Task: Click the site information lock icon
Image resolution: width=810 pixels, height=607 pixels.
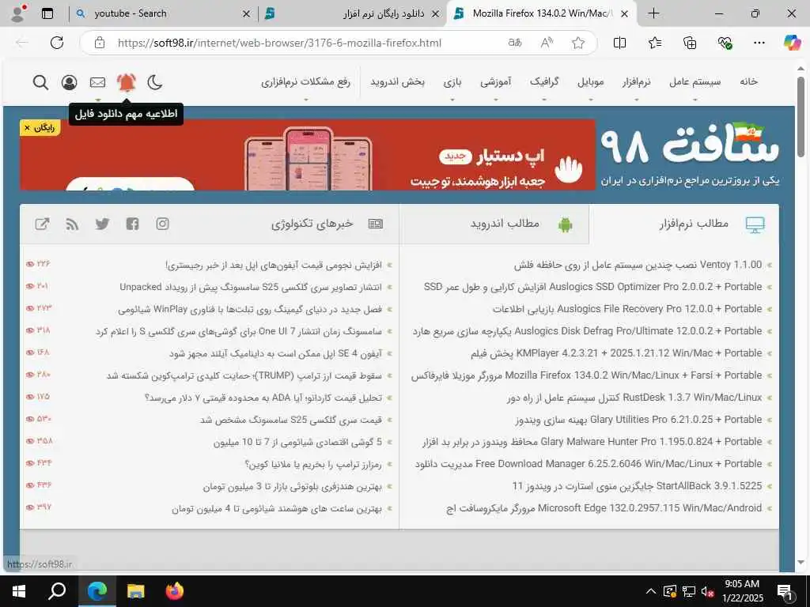Action: [100, 43]
